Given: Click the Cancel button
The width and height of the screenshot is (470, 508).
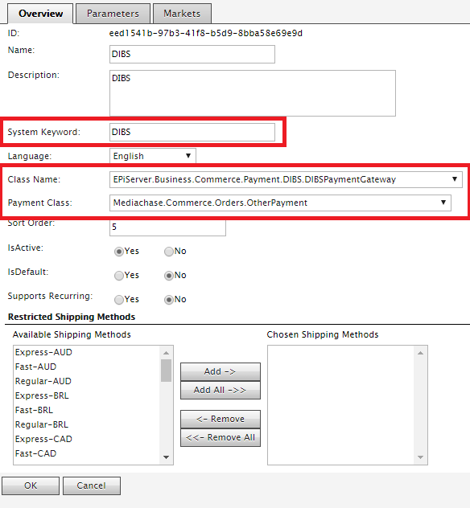Looking at the screenshot, I should click(92, 485).
